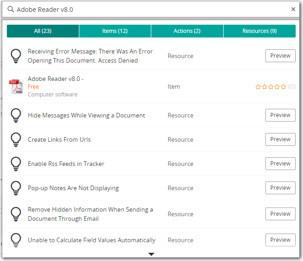Open Create Links From Urls resource

(x=59, y=139)
